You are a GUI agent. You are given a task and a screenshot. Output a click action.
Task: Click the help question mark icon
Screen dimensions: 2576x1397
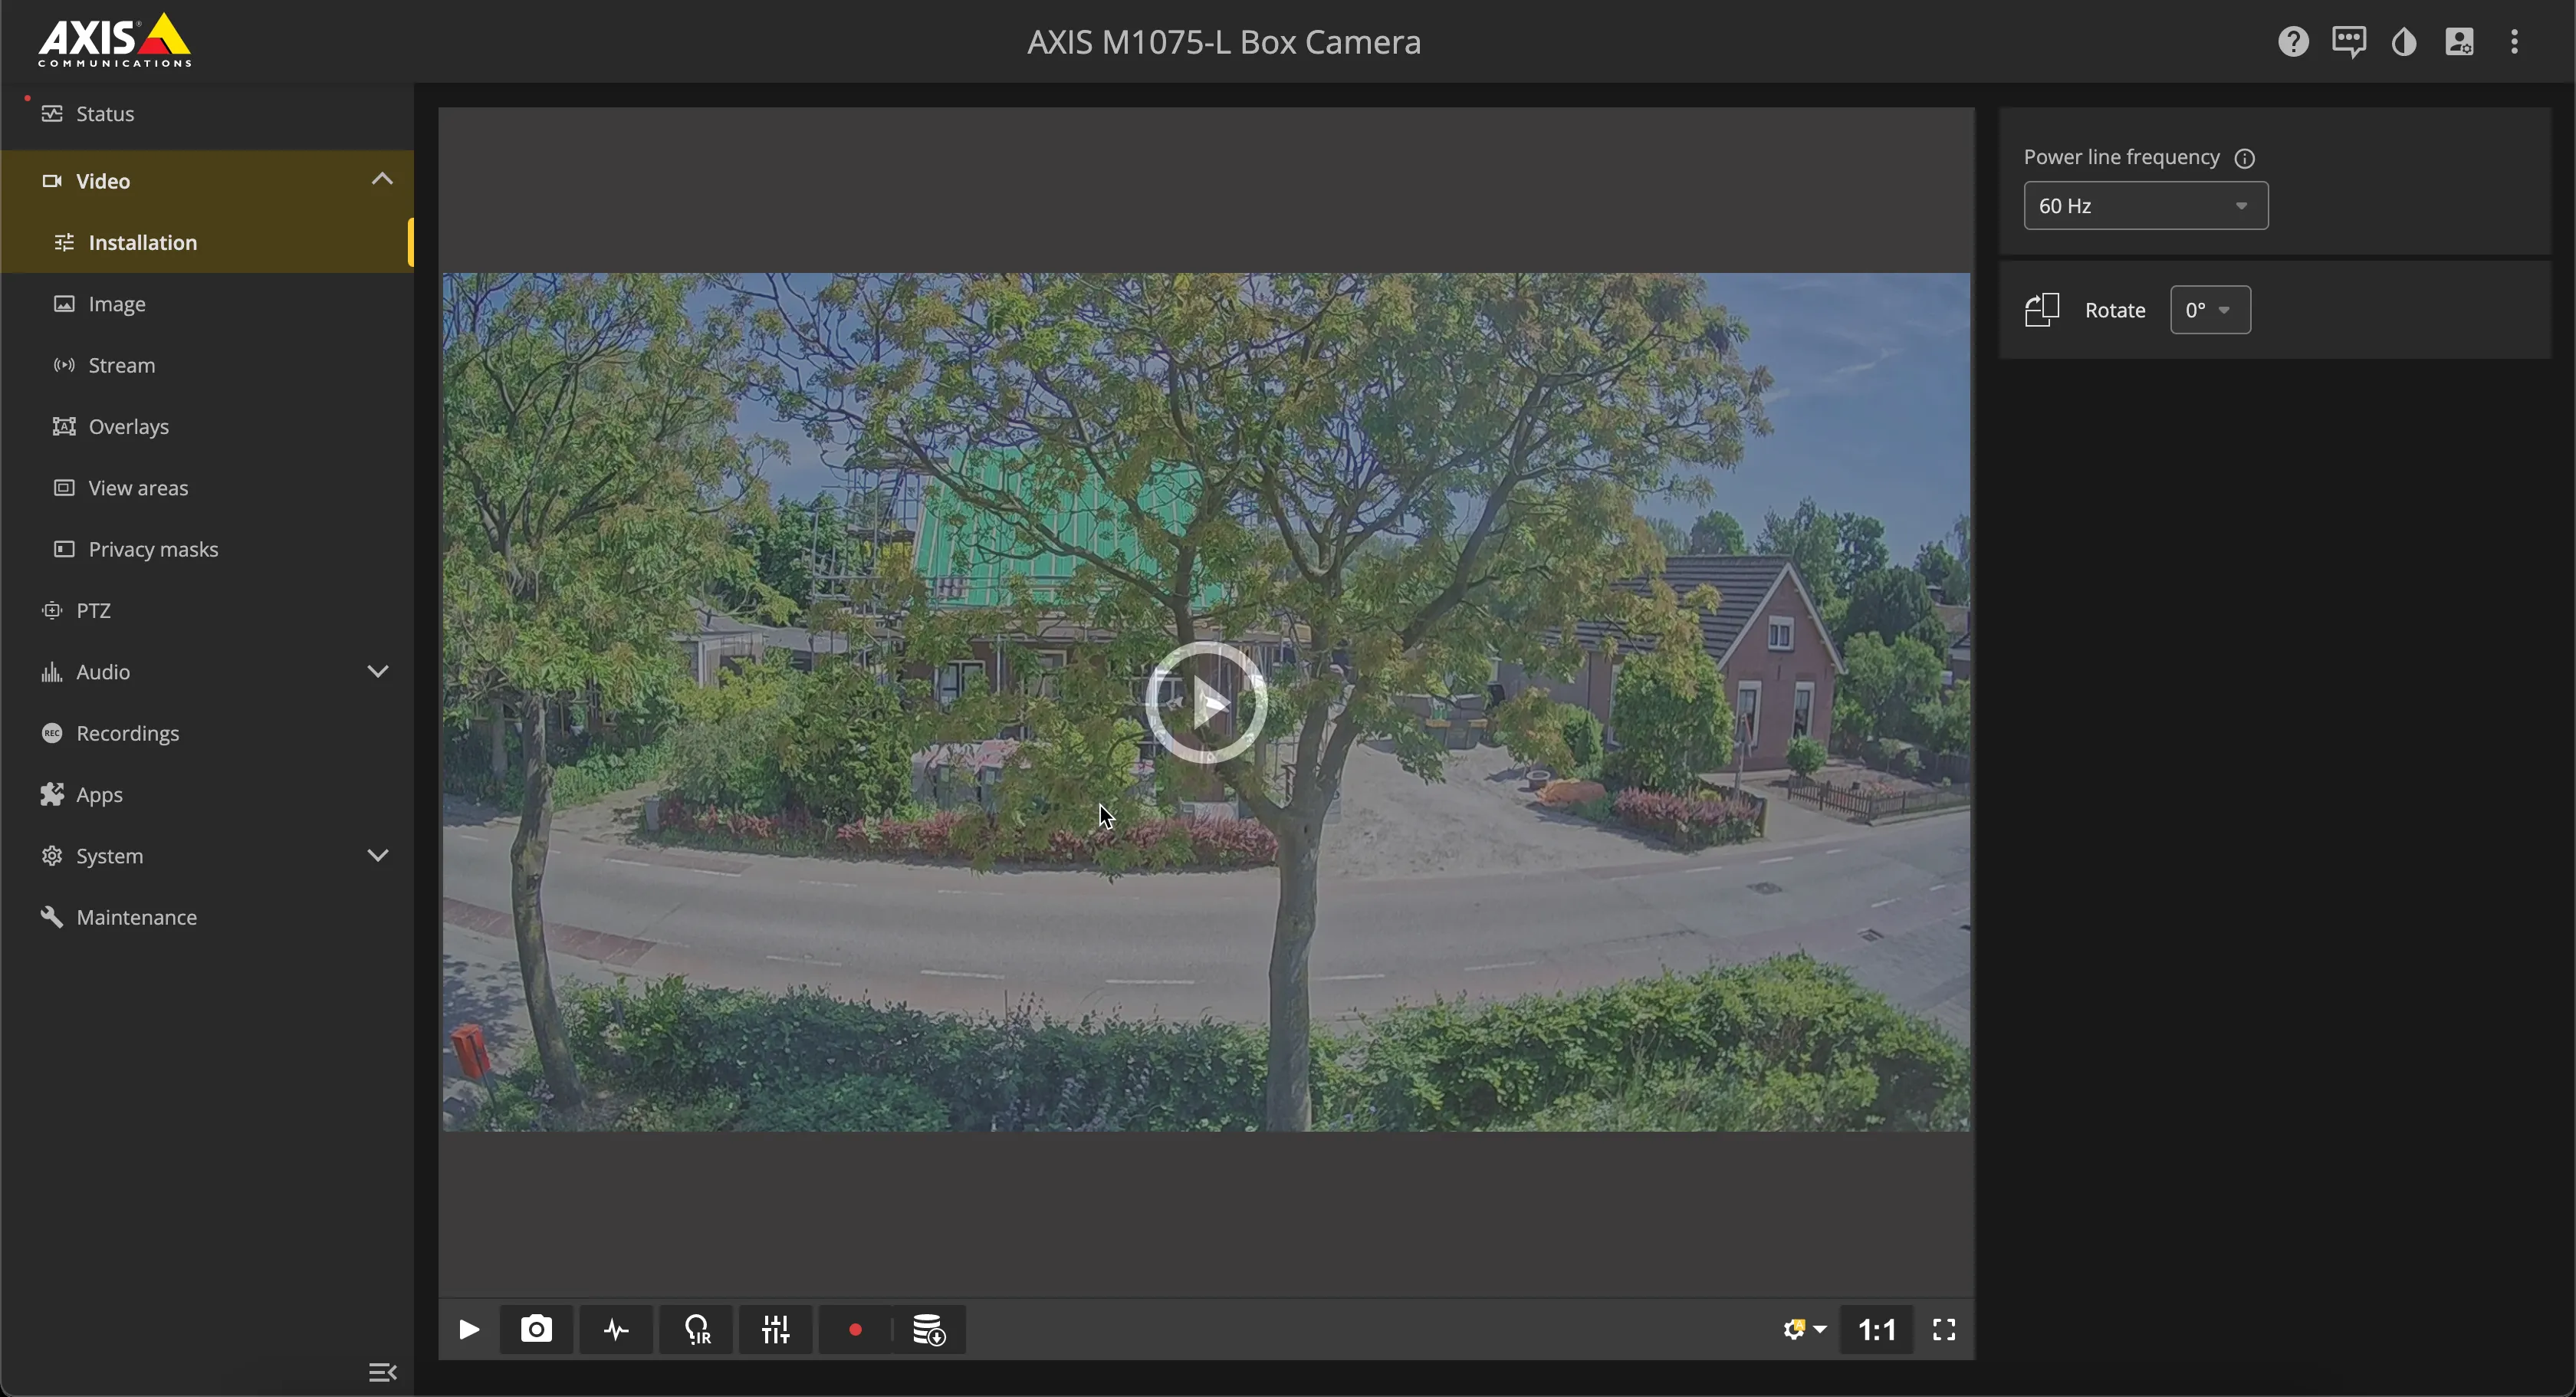click(x=2293, y=42)
